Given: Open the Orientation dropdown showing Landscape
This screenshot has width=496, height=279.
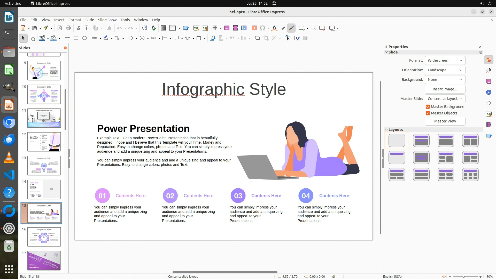Looking at the screenshot, I should 445,70.
